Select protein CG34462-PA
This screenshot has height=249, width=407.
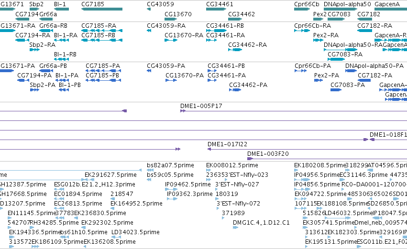248,85
